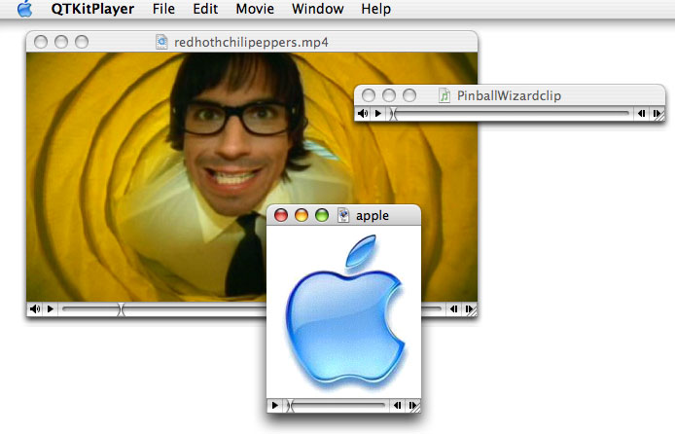Step back one frame in the apple window
The width and height of the screenshot is (675, 434).
[397, 405]
